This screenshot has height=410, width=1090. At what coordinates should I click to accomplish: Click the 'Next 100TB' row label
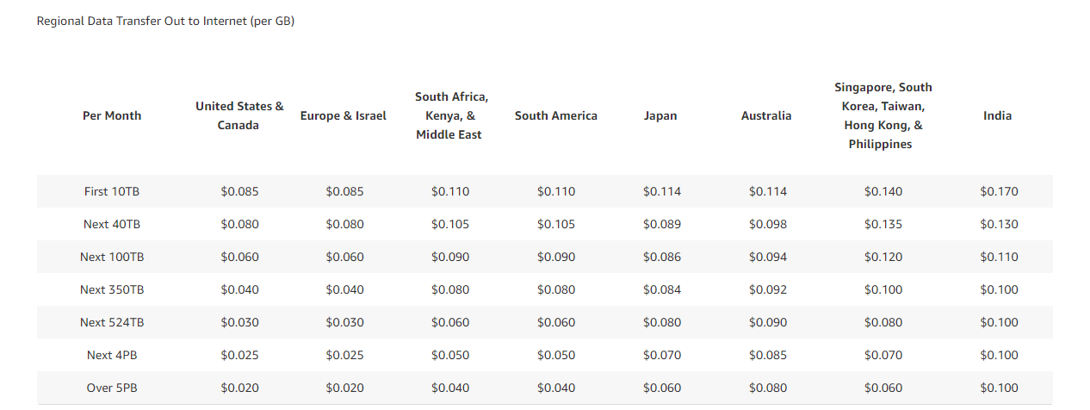[x=112, y=257]
